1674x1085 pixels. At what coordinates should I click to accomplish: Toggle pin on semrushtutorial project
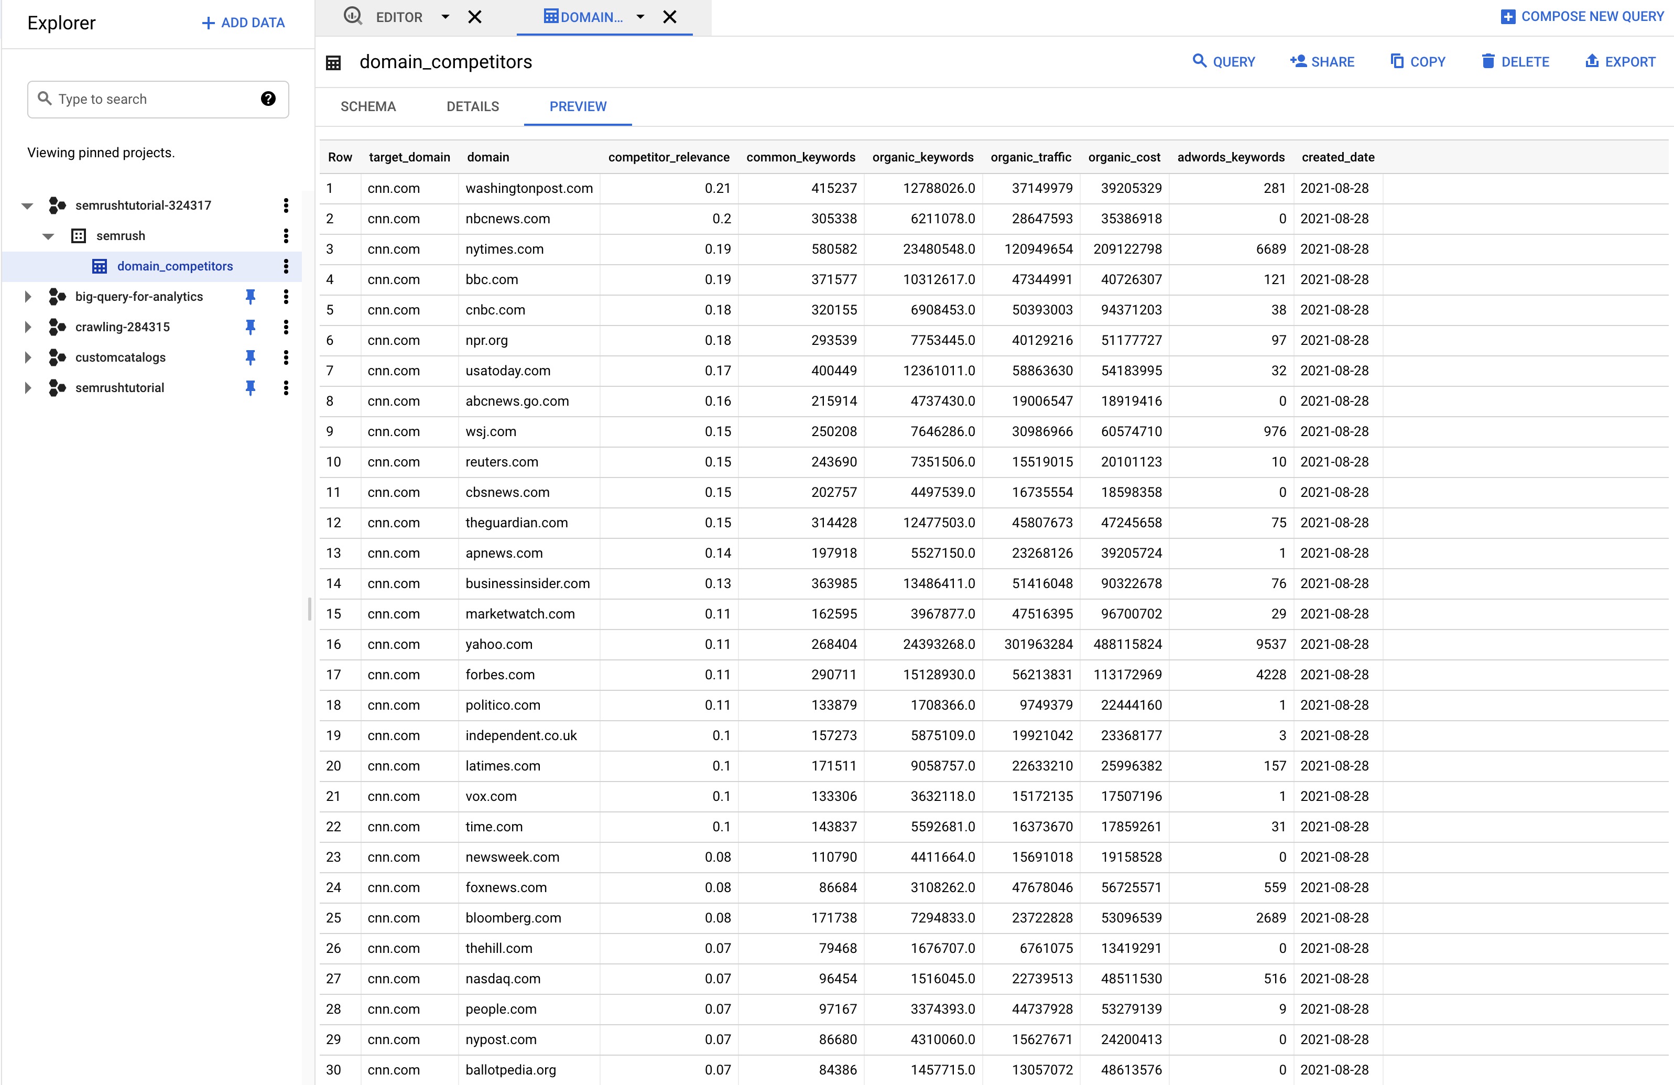[251, 388]
